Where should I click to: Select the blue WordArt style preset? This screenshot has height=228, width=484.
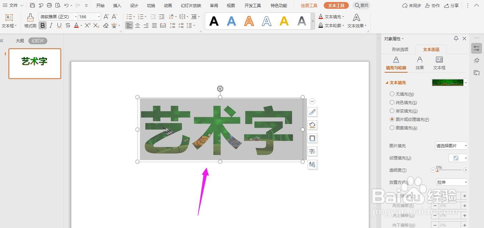point(232,21)
